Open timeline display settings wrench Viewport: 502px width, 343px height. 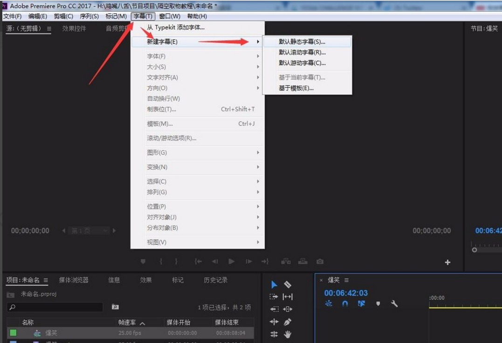[x=394, y=303]
